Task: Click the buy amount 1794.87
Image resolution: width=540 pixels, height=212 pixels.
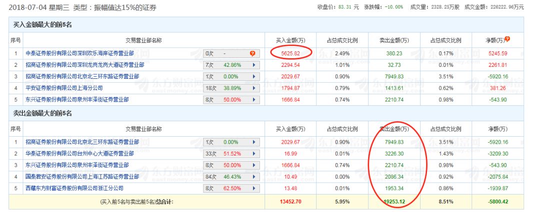Action: coord(290,88)
